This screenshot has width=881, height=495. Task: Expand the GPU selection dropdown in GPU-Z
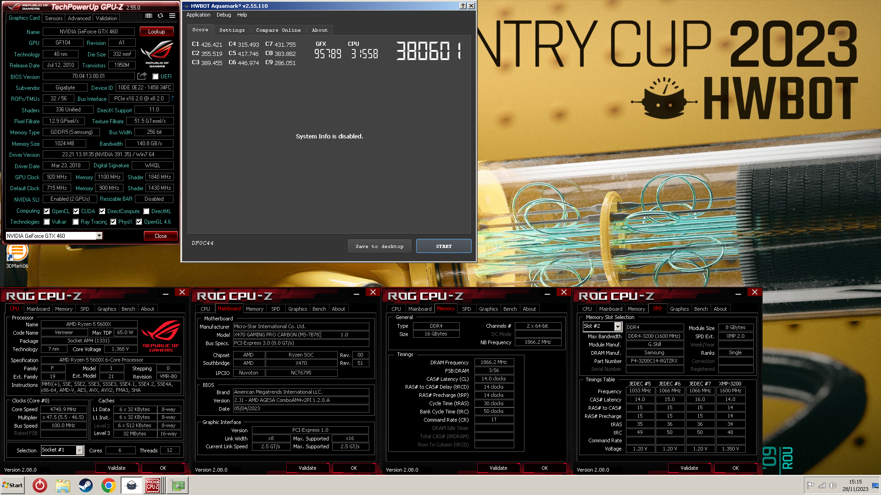[99, 236]
